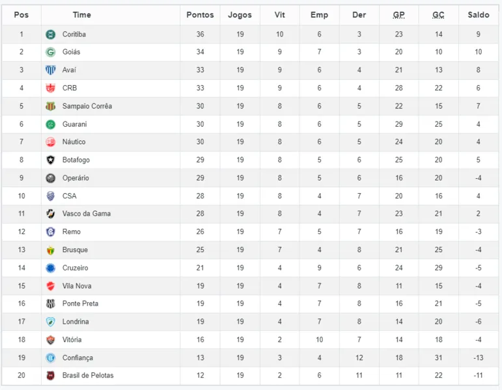Open the Náutico team name
The image size is (502, 390).
pyautogui.click(x=74, y=142)
